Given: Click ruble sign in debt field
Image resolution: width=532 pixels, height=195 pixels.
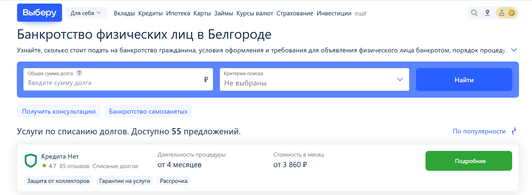Looking at the screenshot, I should point(206,79).
